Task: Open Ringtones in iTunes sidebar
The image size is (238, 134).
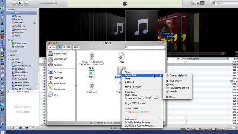Action: 19,33
